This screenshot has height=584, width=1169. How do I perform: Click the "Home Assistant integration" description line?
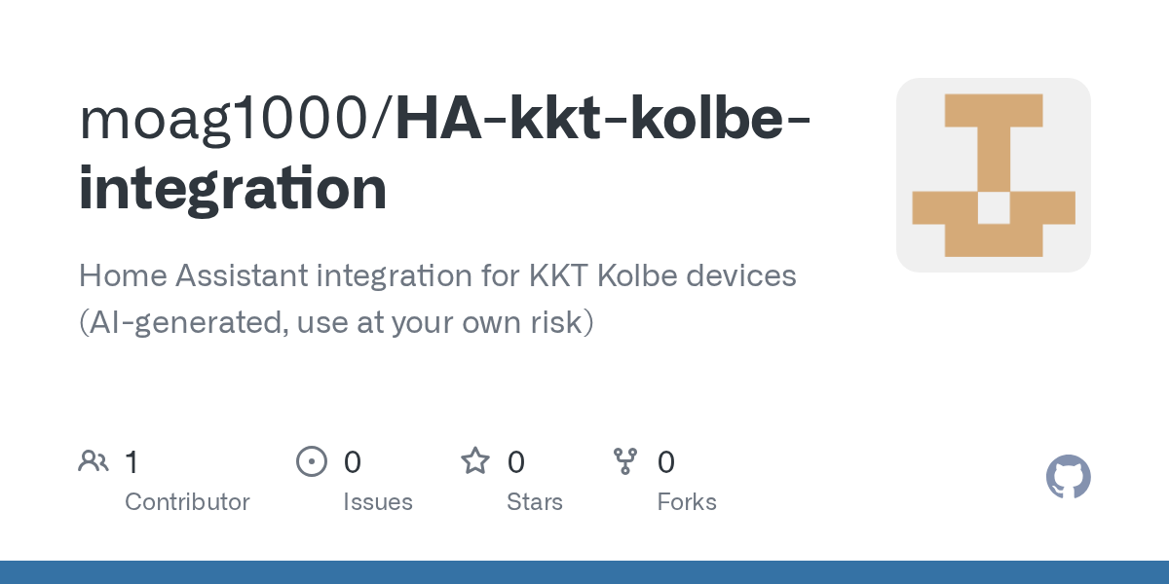(x=437, y=276)
